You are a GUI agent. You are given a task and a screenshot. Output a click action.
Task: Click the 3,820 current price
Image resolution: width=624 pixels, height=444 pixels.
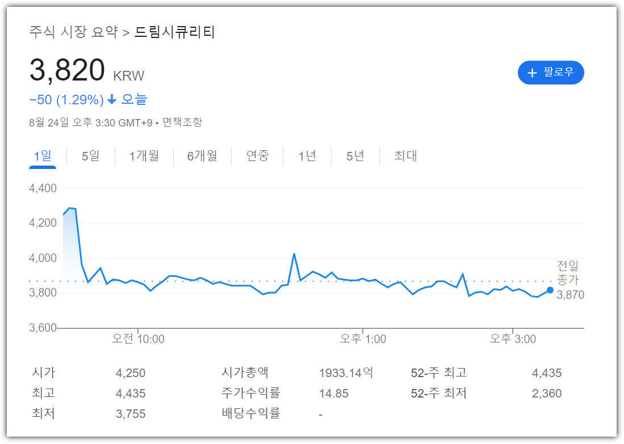67,70
